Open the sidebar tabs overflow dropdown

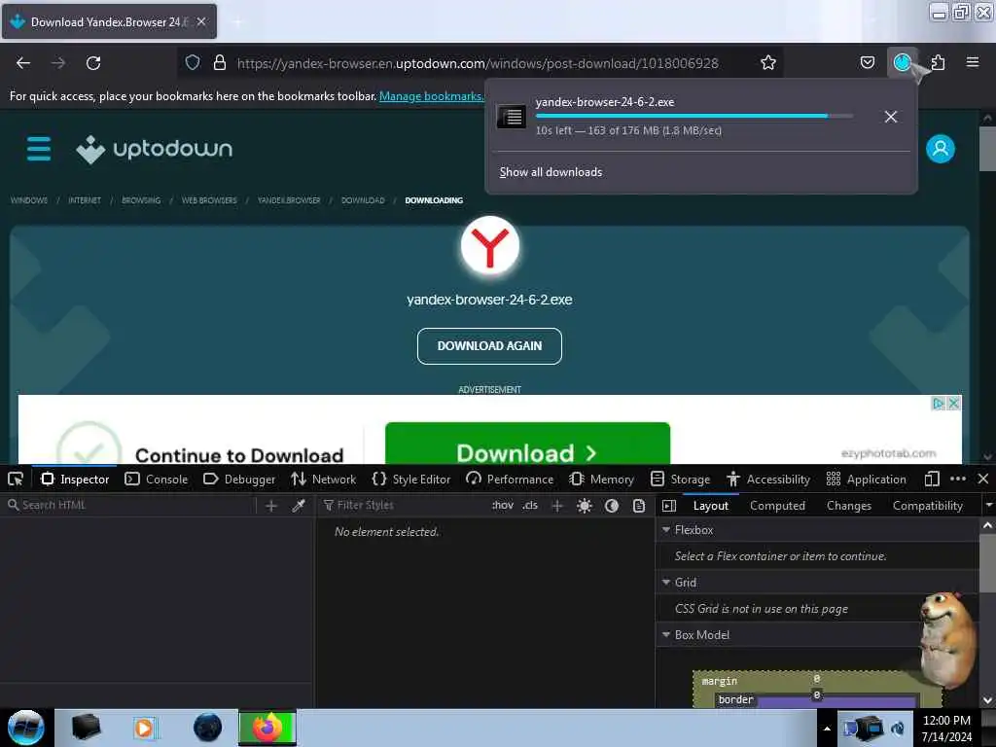988,506
